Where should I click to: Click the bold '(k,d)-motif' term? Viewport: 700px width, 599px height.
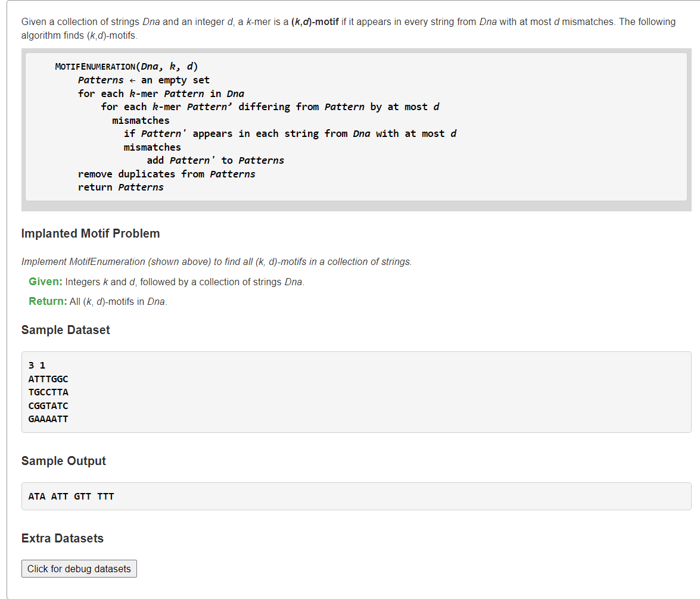pyautogui.click(x=315, y=22)
